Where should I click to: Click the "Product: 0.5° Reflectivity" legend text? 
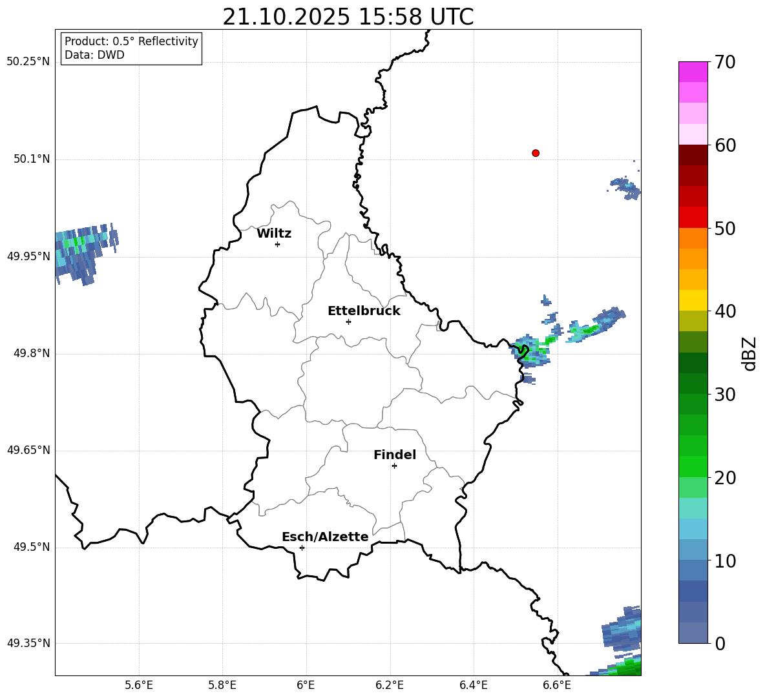click(x=131, y=41)
